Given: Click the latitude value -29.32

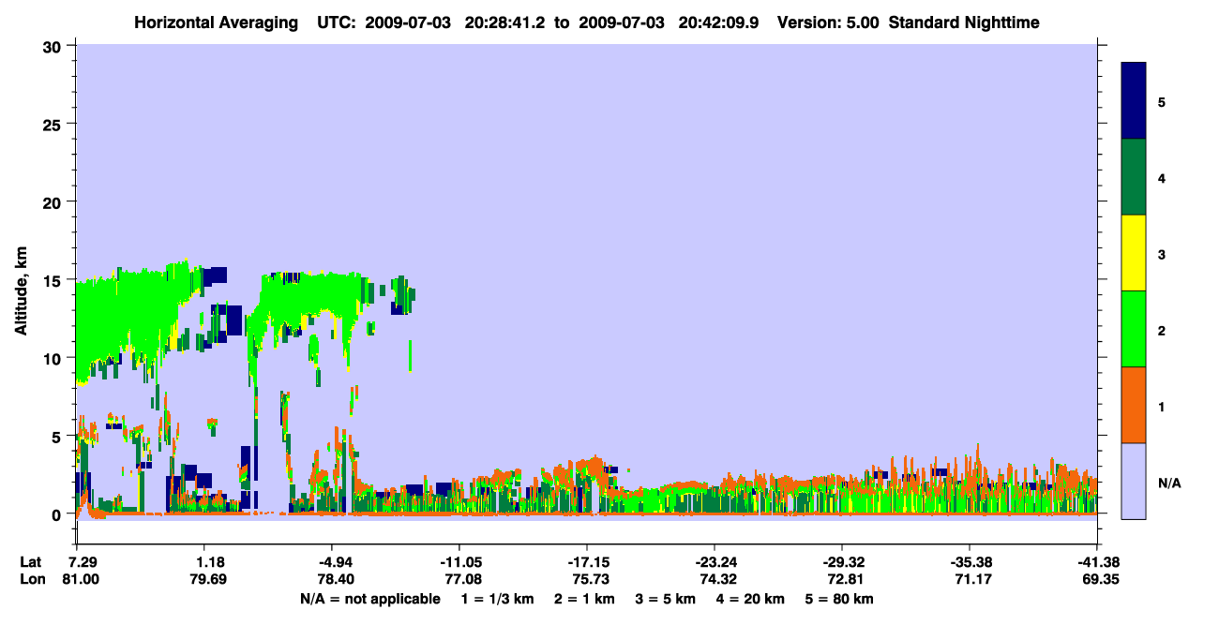Looking at the screenshot, I should click(x=842, y=562).
